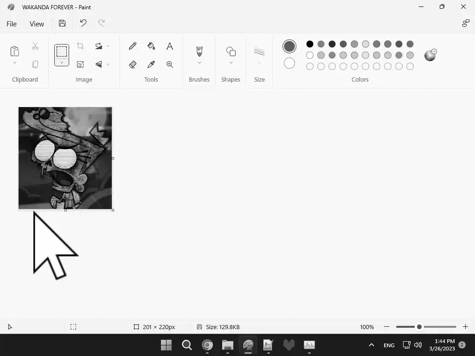
Task: Open Windows Search from taskbar
Action: click(186, 345)
